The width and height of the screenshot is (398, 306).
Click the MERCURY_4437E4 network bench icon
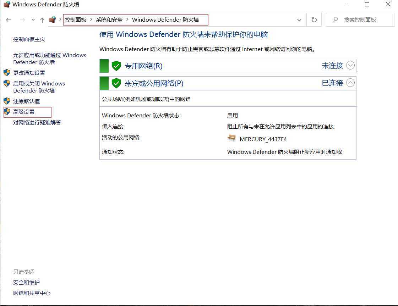tap(231, 138)
